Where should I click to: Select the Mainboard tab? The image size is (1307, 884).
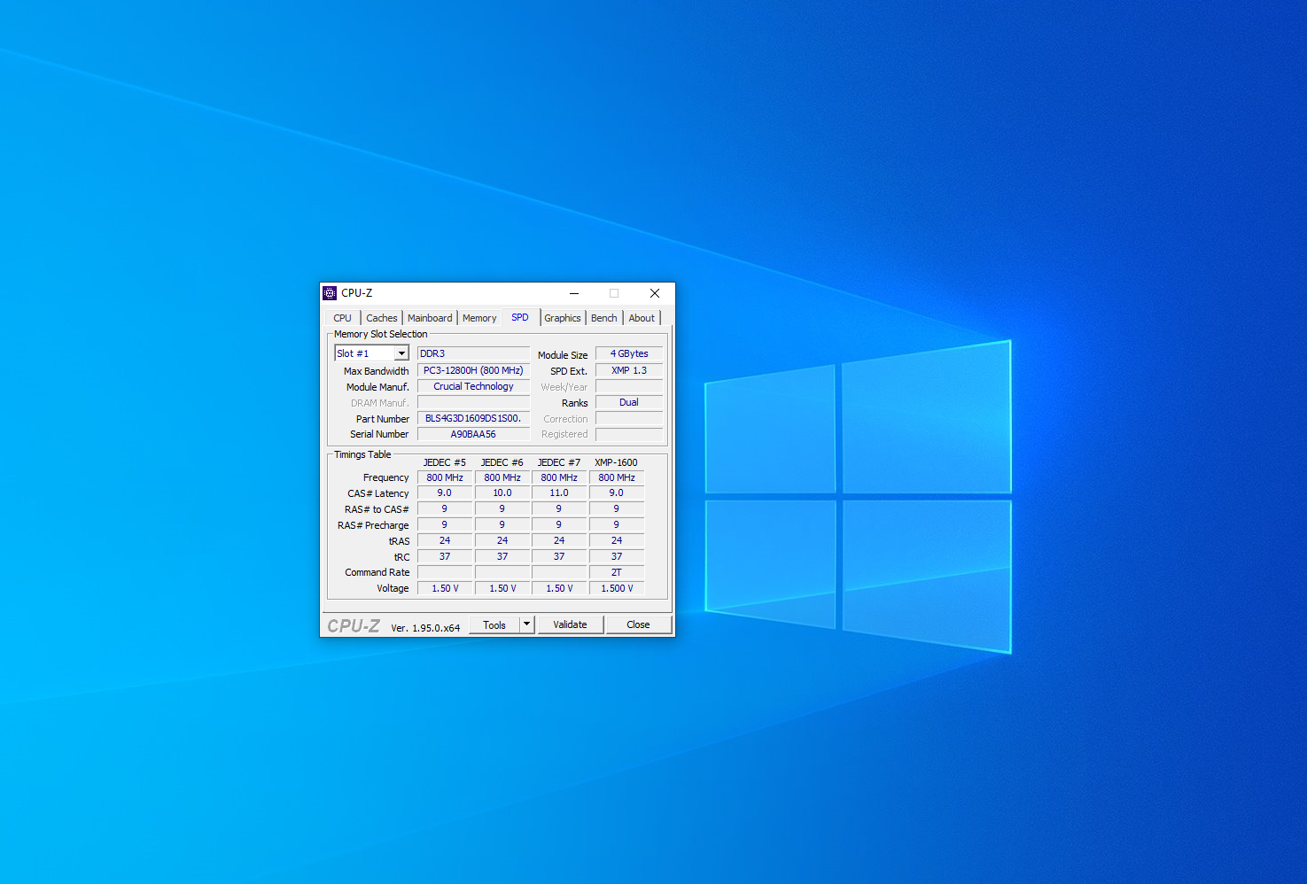coord(430,318)
